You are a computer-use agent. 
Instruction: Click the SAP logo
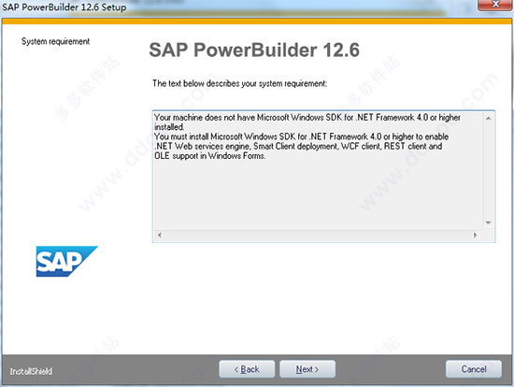click(x=66, y=262)
